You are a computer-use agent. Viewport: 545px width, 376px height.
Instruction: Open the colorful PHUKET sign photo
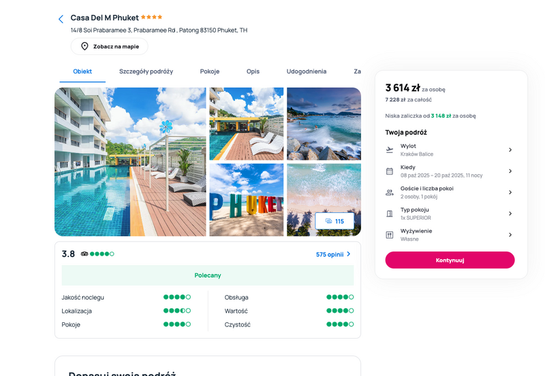click(247, 200)
